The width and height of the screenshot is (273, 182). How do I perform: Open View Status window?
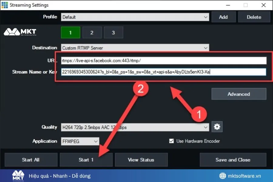(x=141, y=160)
